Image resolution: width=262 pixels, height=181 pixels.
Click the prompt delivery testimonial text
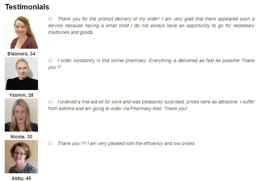151,26
